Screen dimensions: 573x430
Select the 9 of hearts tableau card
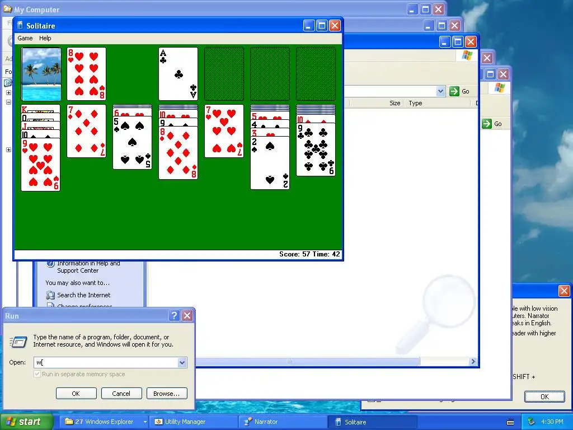pos(40,165)
